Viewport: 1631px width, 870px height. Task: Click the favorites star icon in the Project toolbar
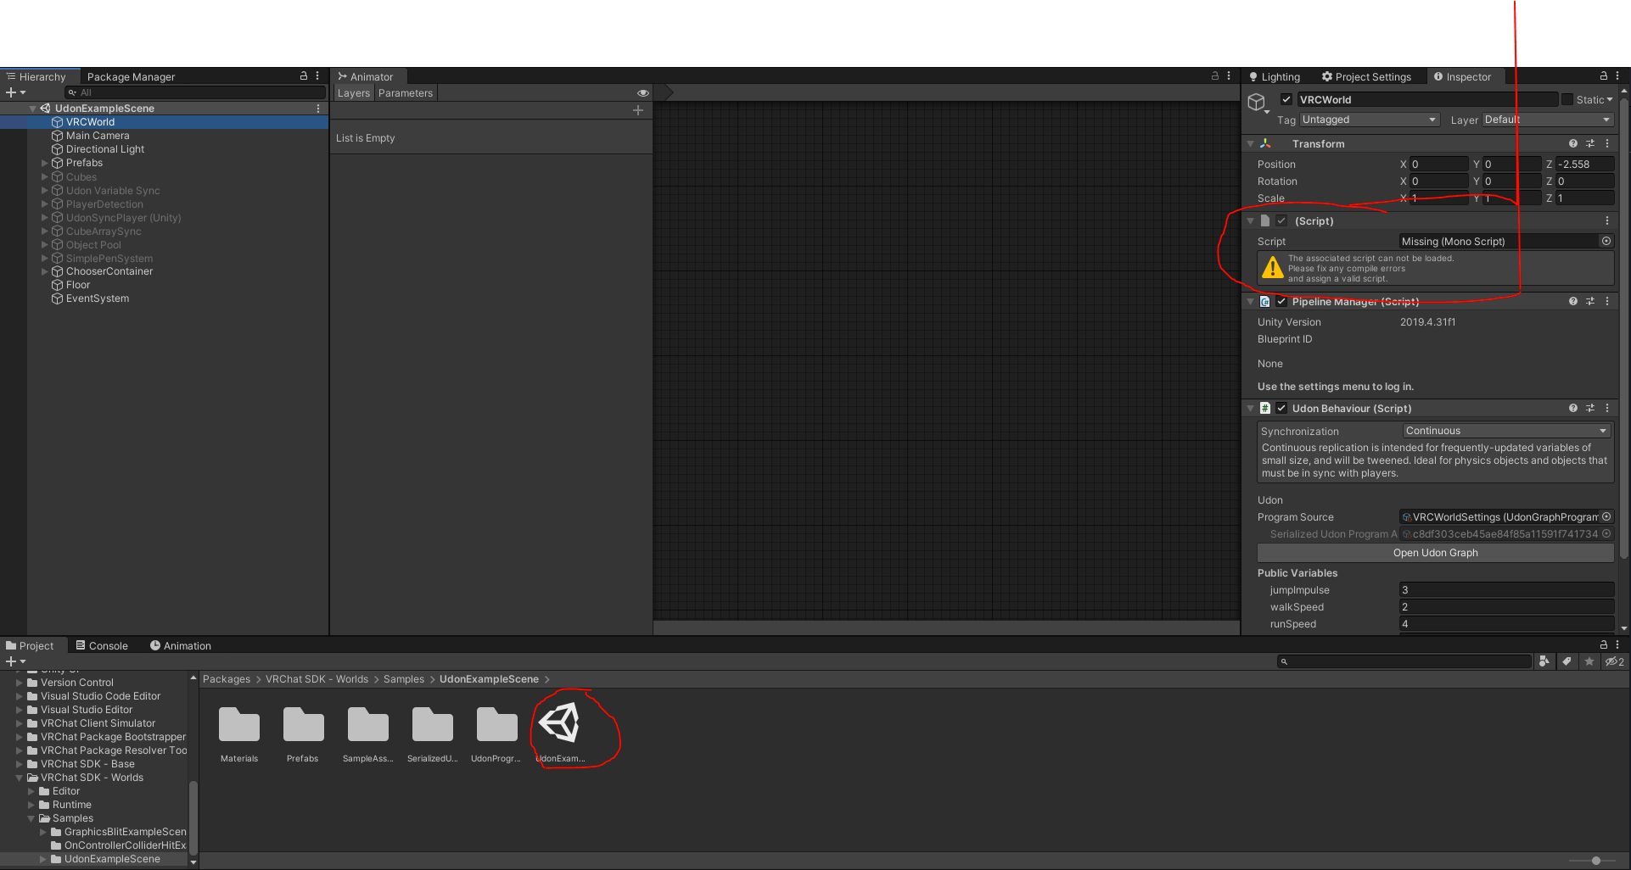[1589, 661]
